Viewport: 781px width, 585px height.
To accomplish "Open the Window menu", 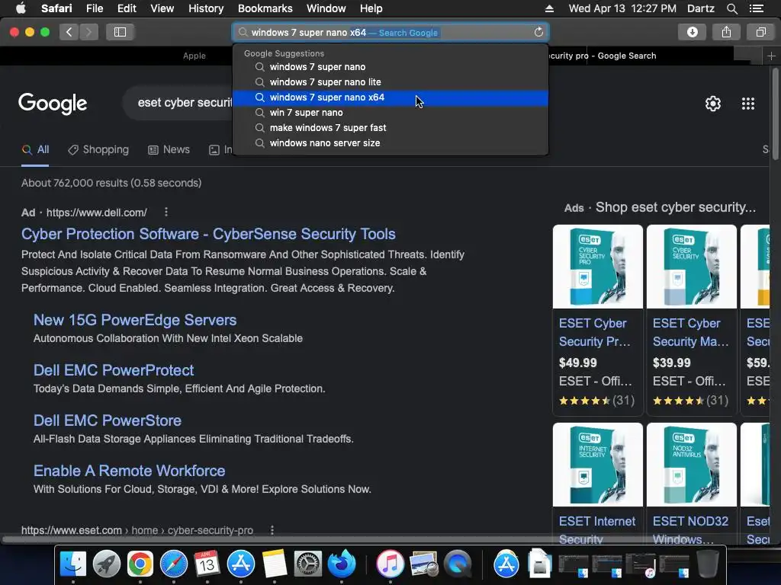I will [326, 8].
